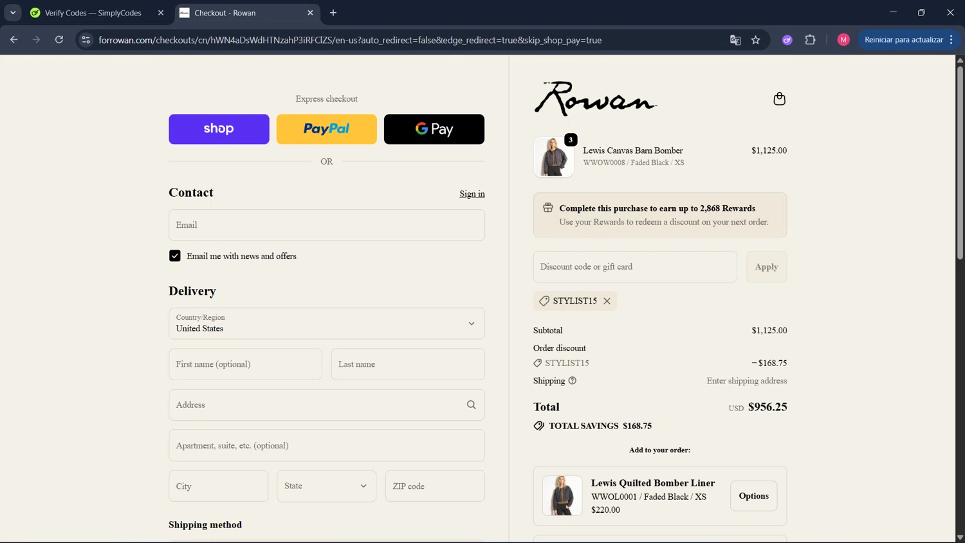Open the State dropdown
This screenshot has height=543, width=965.
pyautogui.click(x=327, y=486)
